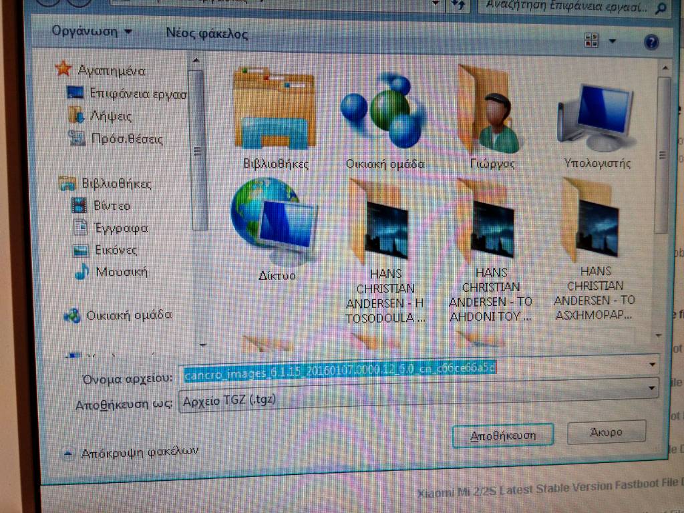The width and height of the screenshot is (684, 513).
Task: Click the search magnifier icon
Action: point(661,7)
